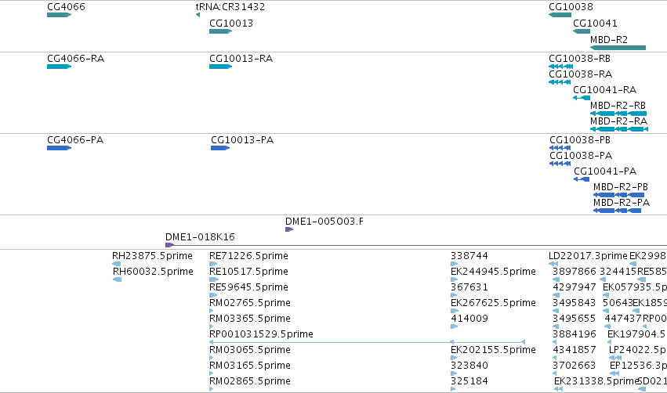Open the CG10038 gene label

(x=571, y=7)
